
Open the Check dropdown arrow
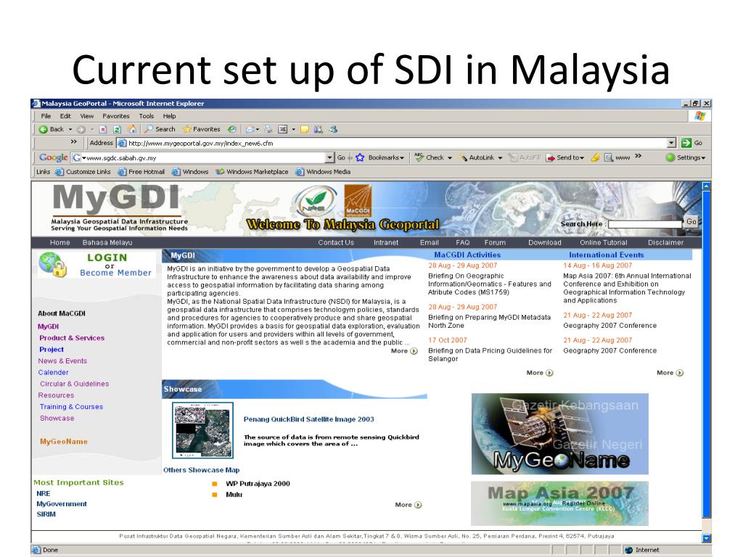(450, 157)
